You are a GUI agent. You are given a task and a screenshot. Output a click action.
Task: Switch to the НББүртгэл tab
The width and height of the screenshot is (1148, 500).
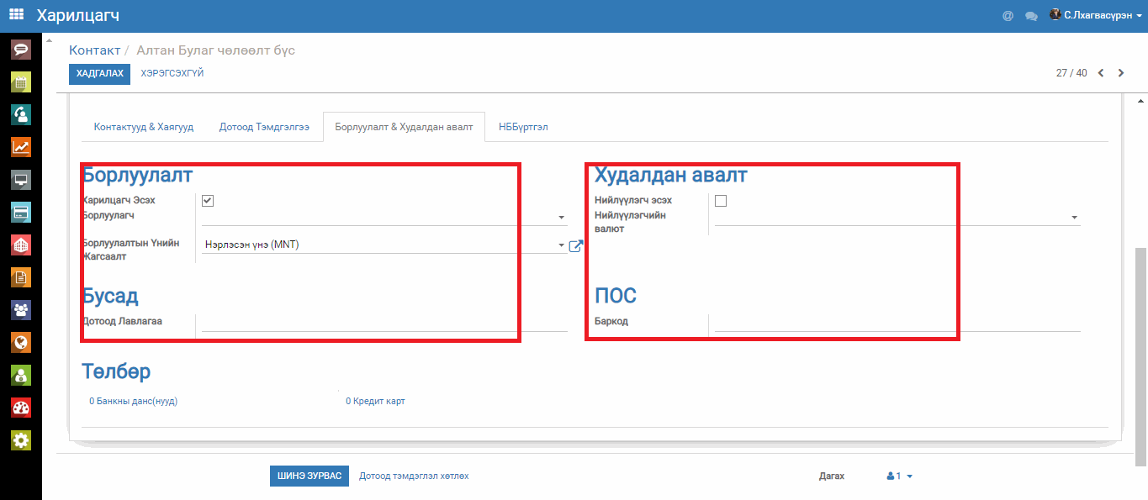[x=524, y=127]
